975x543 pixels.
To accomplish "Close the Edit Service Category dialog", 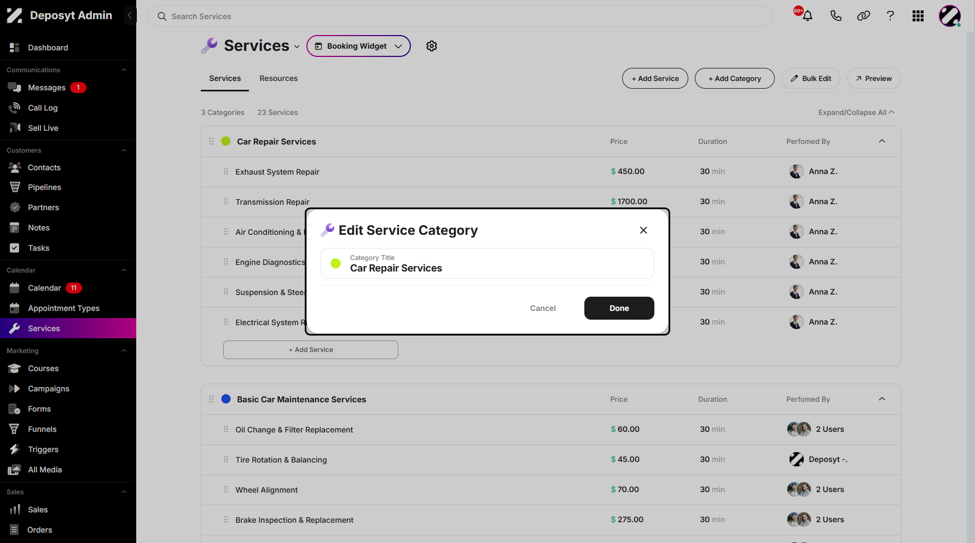I will (643, 230).
